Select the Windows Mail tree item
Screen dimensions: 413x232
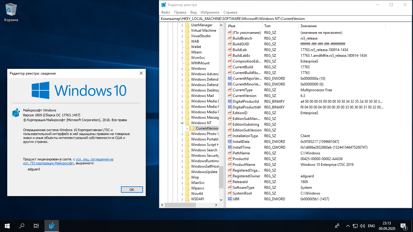tap(202, 96)
